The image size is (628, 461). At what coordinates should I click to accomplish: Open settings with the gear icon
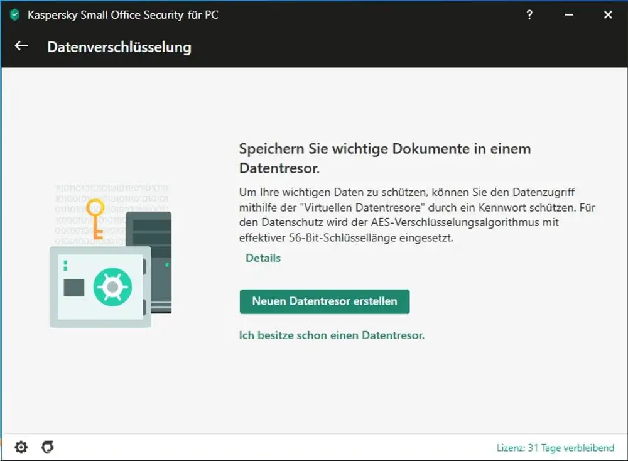click(x=21, y=447)
